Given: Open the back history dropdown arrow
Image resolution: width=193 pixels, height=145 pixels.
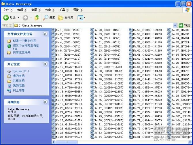Looking at the screenshot, I should click(x=19, y=18).
